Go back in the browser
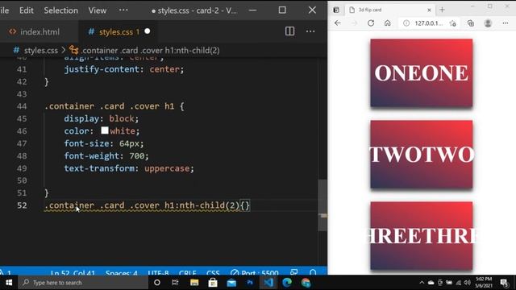516x290 pixels. pos(337,23)
